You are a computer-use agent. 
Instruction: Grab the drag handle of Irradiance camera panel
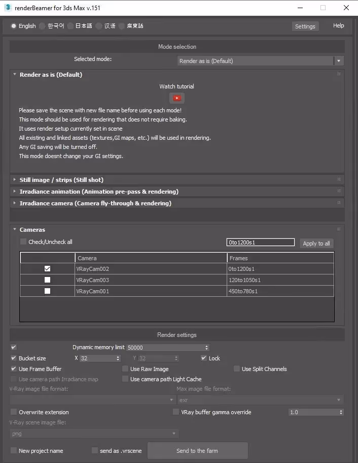[339, 203]
